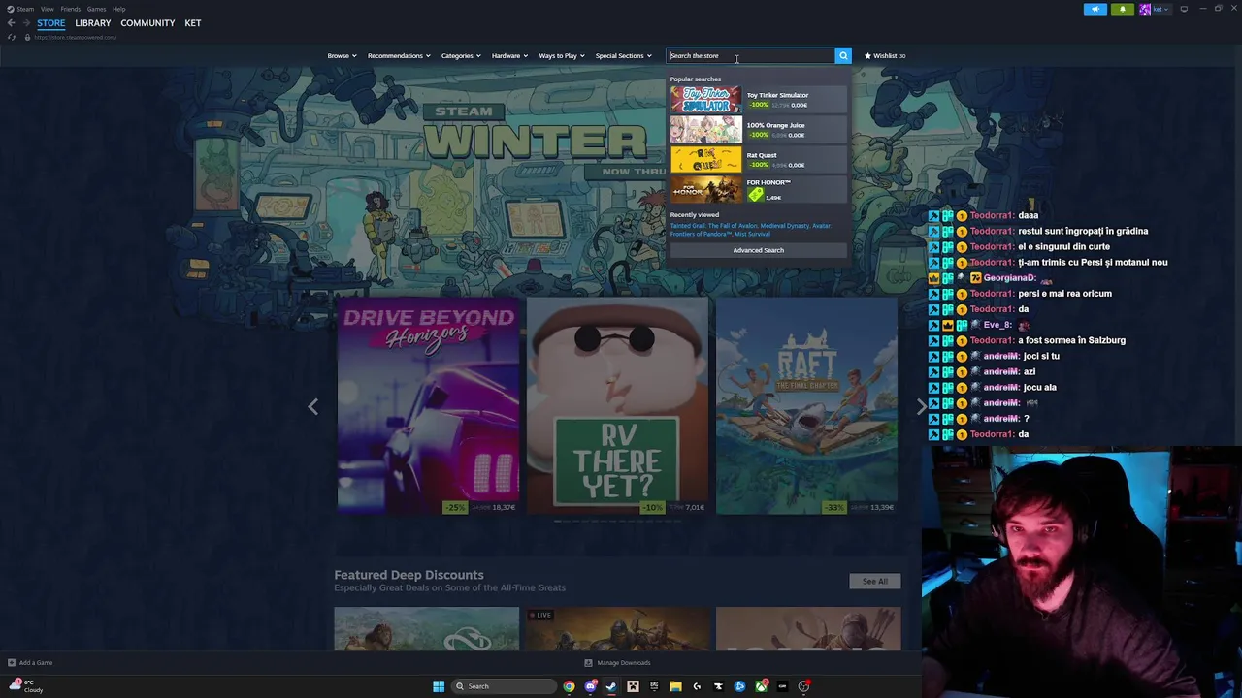Screen dimensions: 1242x698
Task: Click the carousel page indicator dots
Action: 617,522
